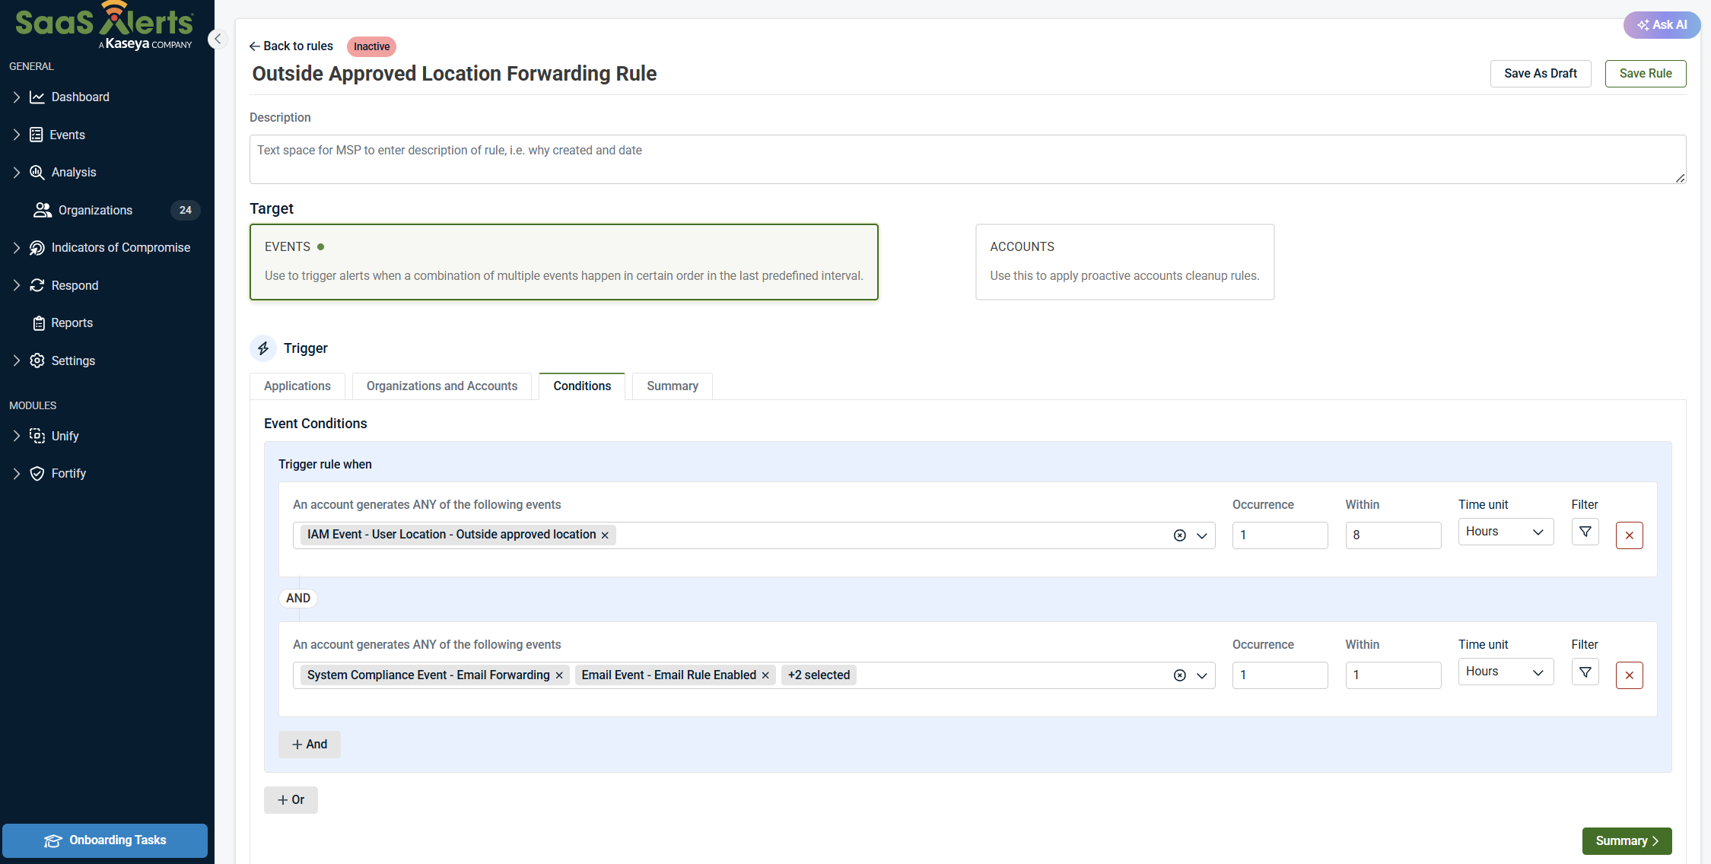1711x864 pixels.
Task: Open Time unit dropdown in first condition
Action: coord(1505,532)
